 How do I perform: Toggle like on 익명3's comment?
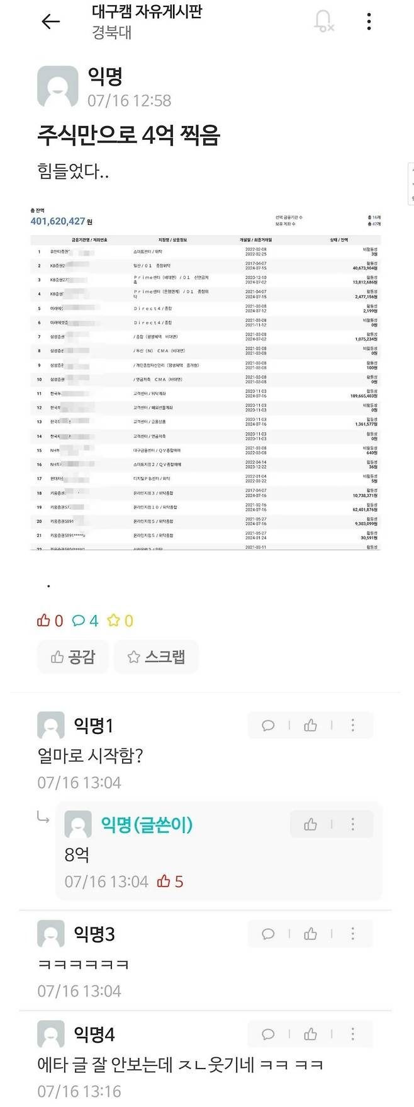point(309,934)
